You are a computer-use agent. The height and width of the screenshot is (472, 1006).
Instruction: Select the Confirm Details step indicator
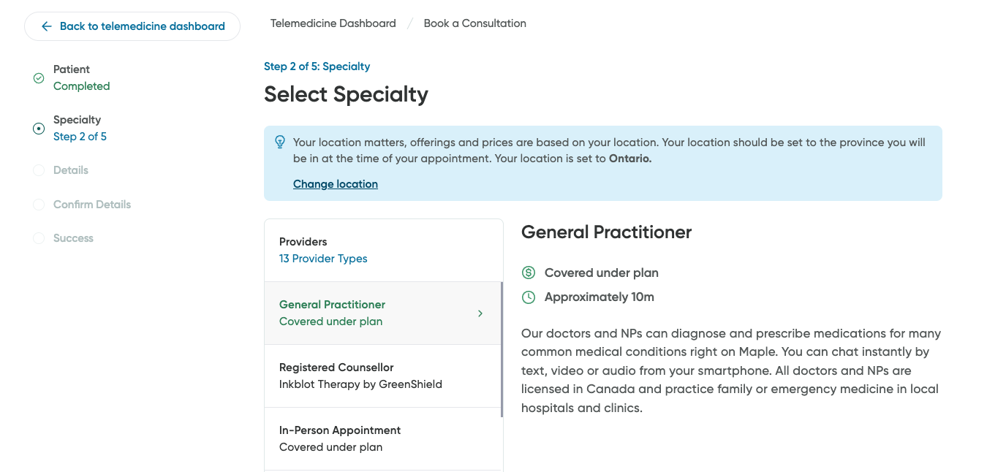tap(38, 204)
